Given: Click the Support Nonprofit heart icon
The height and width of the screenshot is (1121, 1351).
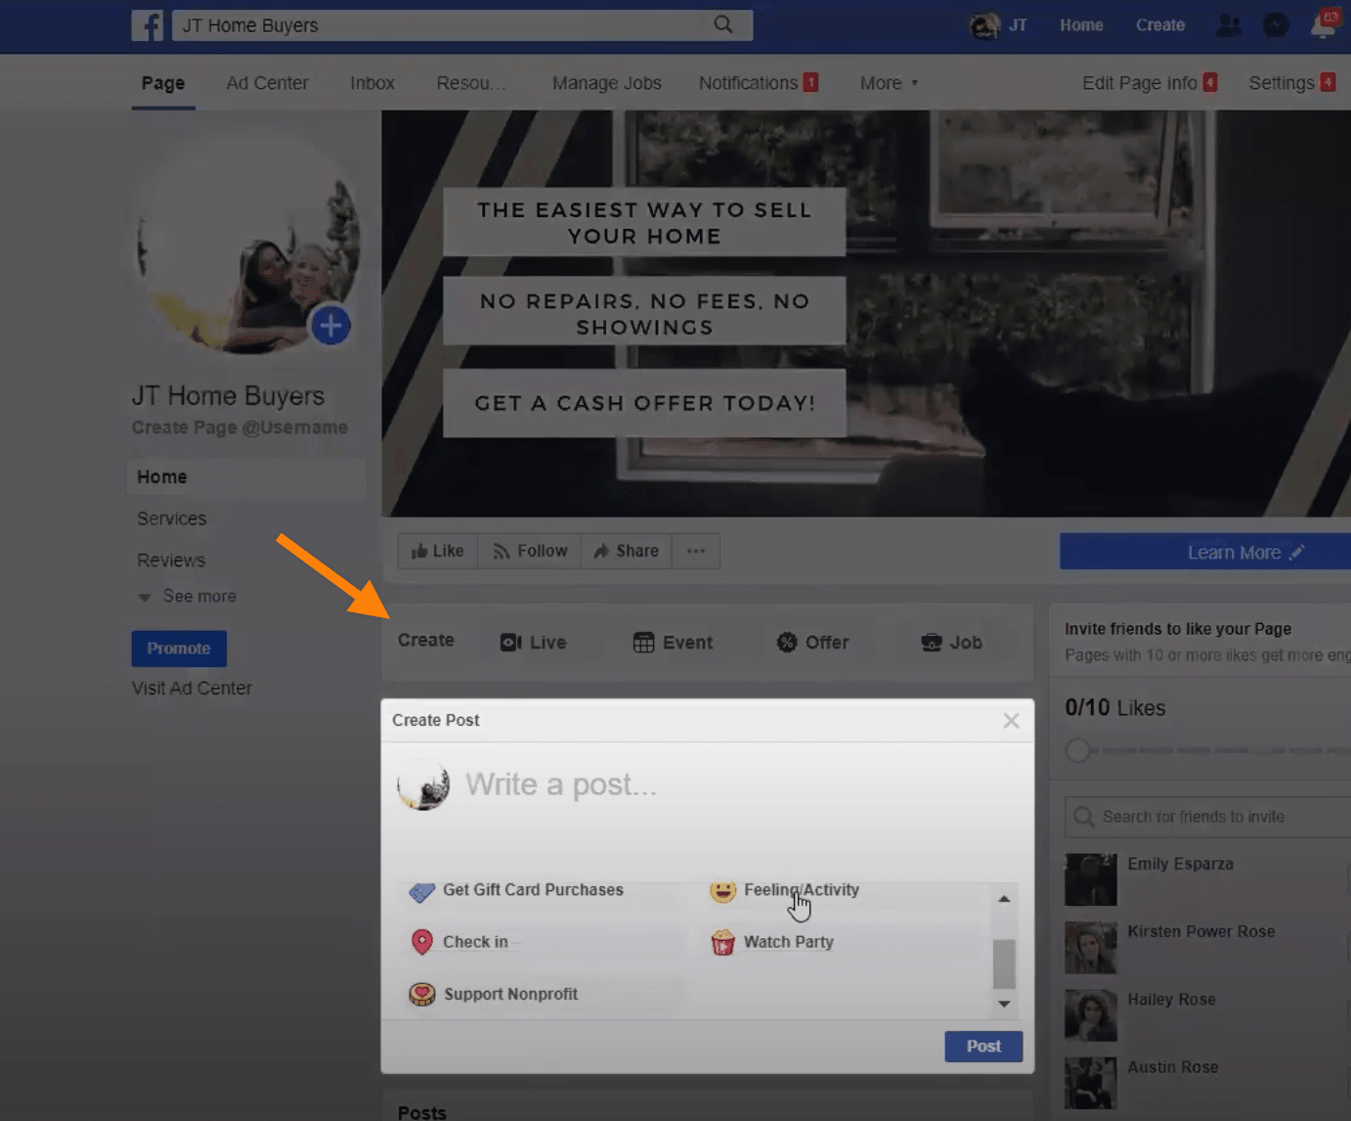Looking at the screenshot, I should 421,995.
